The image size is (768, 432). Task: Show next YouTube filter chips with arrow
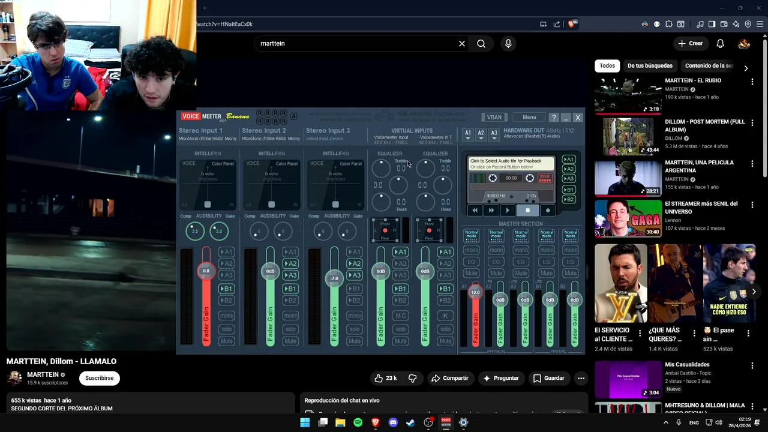point(746,68)
